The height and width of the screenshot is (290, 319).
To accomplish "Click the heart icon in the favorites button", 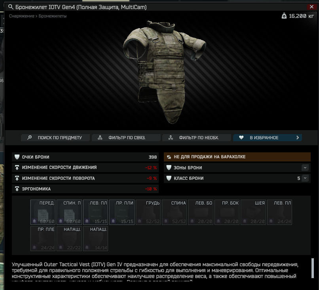I will (x=241, y=138).
